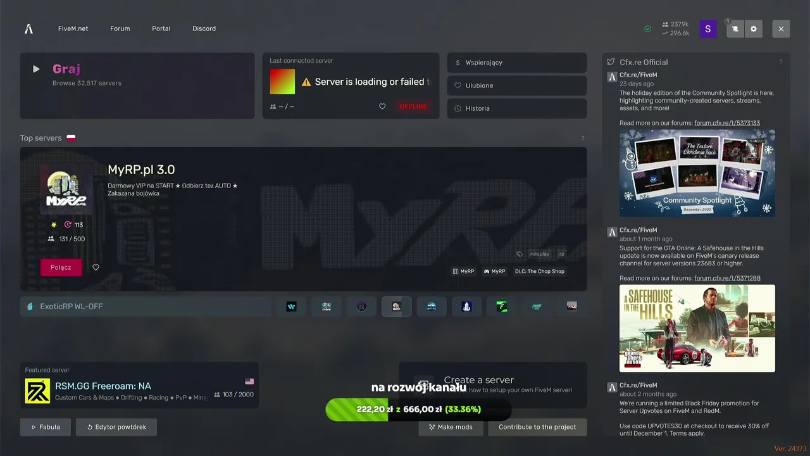Open the Wspierający server list
810x456 pixels.
(517, 63)
